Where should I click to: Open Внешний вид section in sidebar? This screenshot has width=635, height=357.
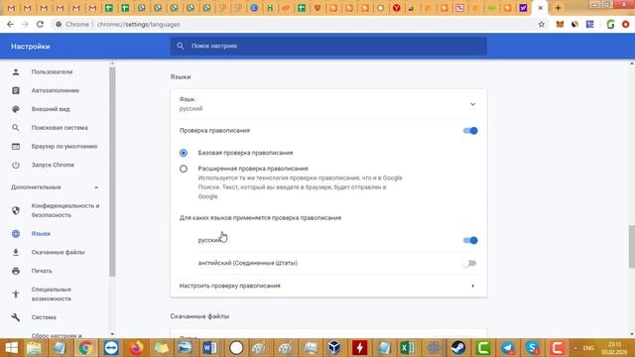coord(51,109)
